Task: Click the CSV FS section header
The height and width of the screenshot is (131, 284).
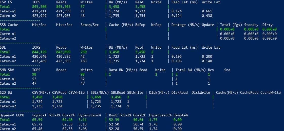Action: pyautogui.click(x=6, y=2)
